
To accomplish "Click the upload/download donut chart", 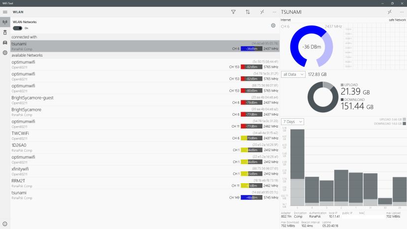I will (x=323, y=97).
